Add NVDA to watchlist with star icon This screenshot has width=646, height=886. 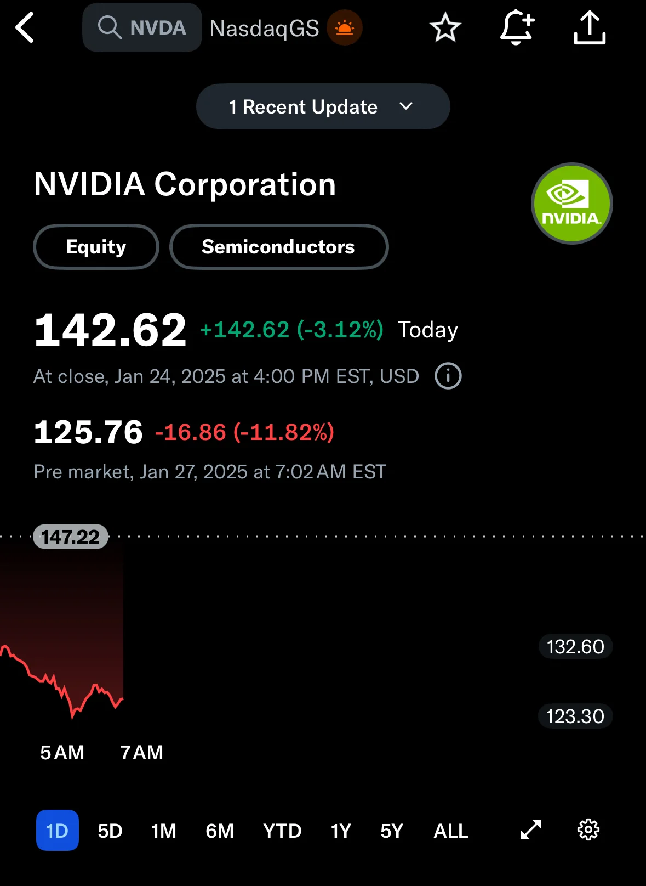point(445,27)
